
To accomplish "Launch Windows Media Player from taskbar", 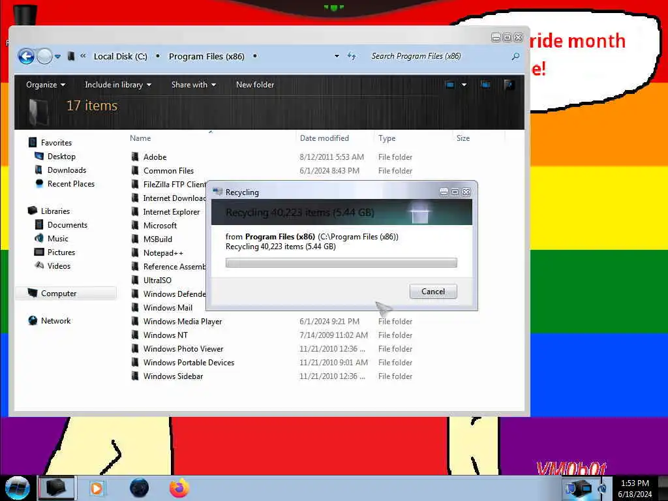I will (97, 488).
